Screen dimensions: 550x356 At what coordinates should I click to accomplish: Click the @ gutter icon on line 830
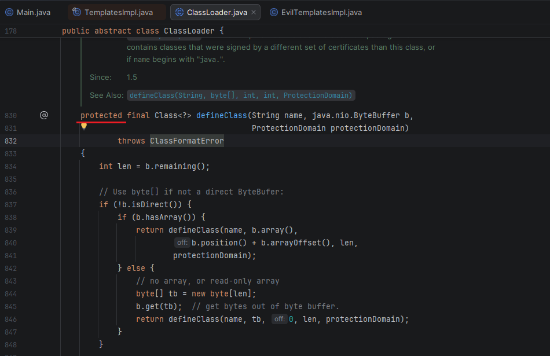click(44, 115)
